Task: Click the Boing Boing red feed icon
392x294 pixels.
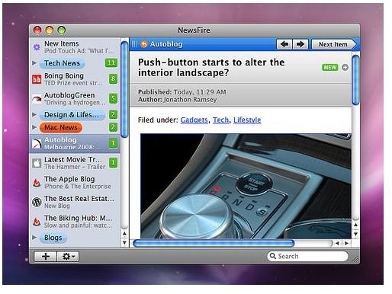Action: click(x=37, y=79)
